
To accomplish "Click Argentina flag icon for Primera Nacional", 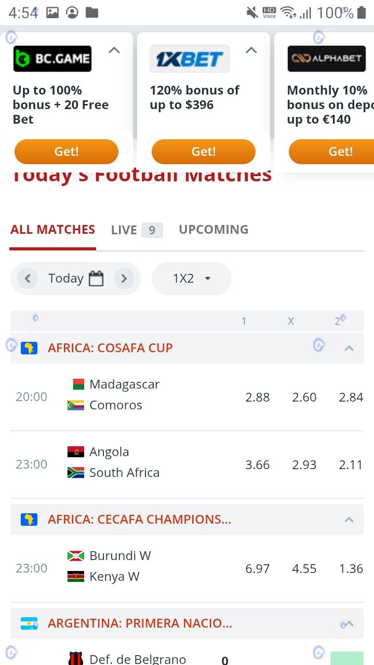I will pos(29,623).
